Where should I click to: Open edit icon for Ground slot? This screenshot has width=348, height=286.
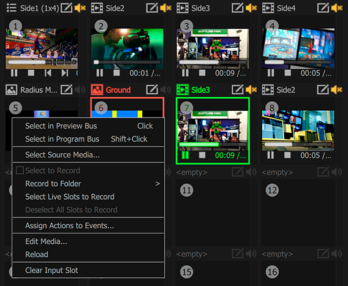[x=152, y=89]
